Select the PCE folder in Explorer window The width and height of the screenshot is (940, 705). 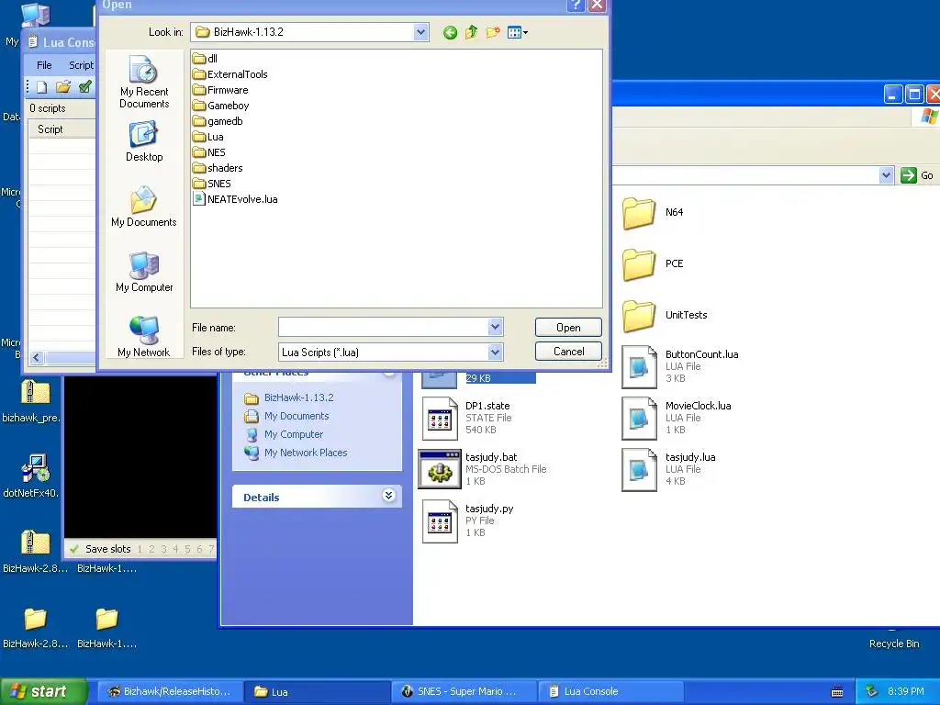pos(654,263)
